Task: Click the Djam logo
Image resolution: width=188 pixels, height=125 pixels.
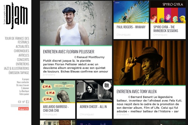Action: (x=16, y=16)
